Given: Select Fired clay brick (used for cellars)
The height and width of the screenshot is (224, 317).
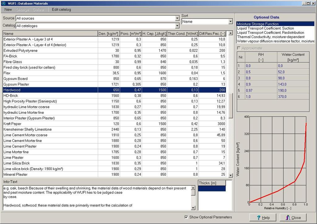Looking at the screenshot, I should point(115,67).
